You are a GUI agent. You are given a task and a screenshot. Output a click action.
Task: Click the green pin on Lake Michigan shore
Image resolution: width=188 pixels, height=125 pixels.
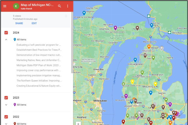tap(123, 84)
